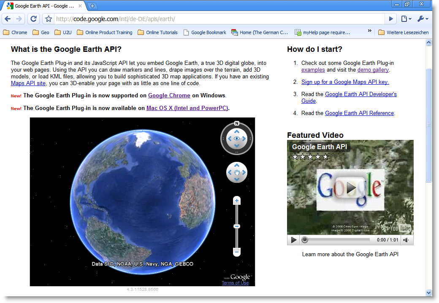Open hidden bookmarks with the chevron

click(369, 31)
